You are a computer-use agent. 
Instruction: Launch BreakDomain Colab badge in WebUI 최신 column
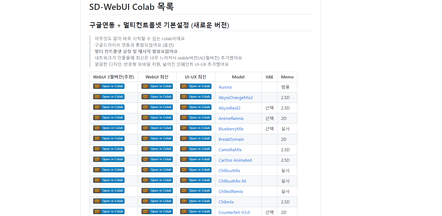pos(157,138)
